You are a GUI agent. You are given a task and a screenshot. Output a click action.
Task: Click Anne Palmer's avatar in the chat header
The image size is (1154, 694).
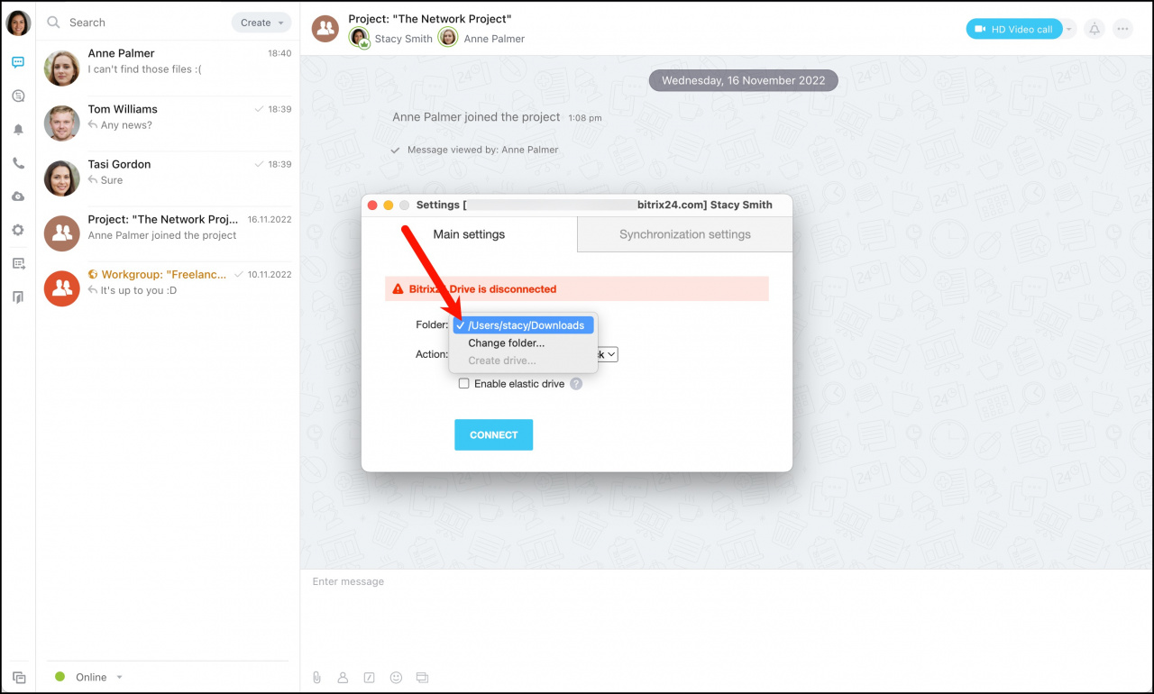coord(447,37)
